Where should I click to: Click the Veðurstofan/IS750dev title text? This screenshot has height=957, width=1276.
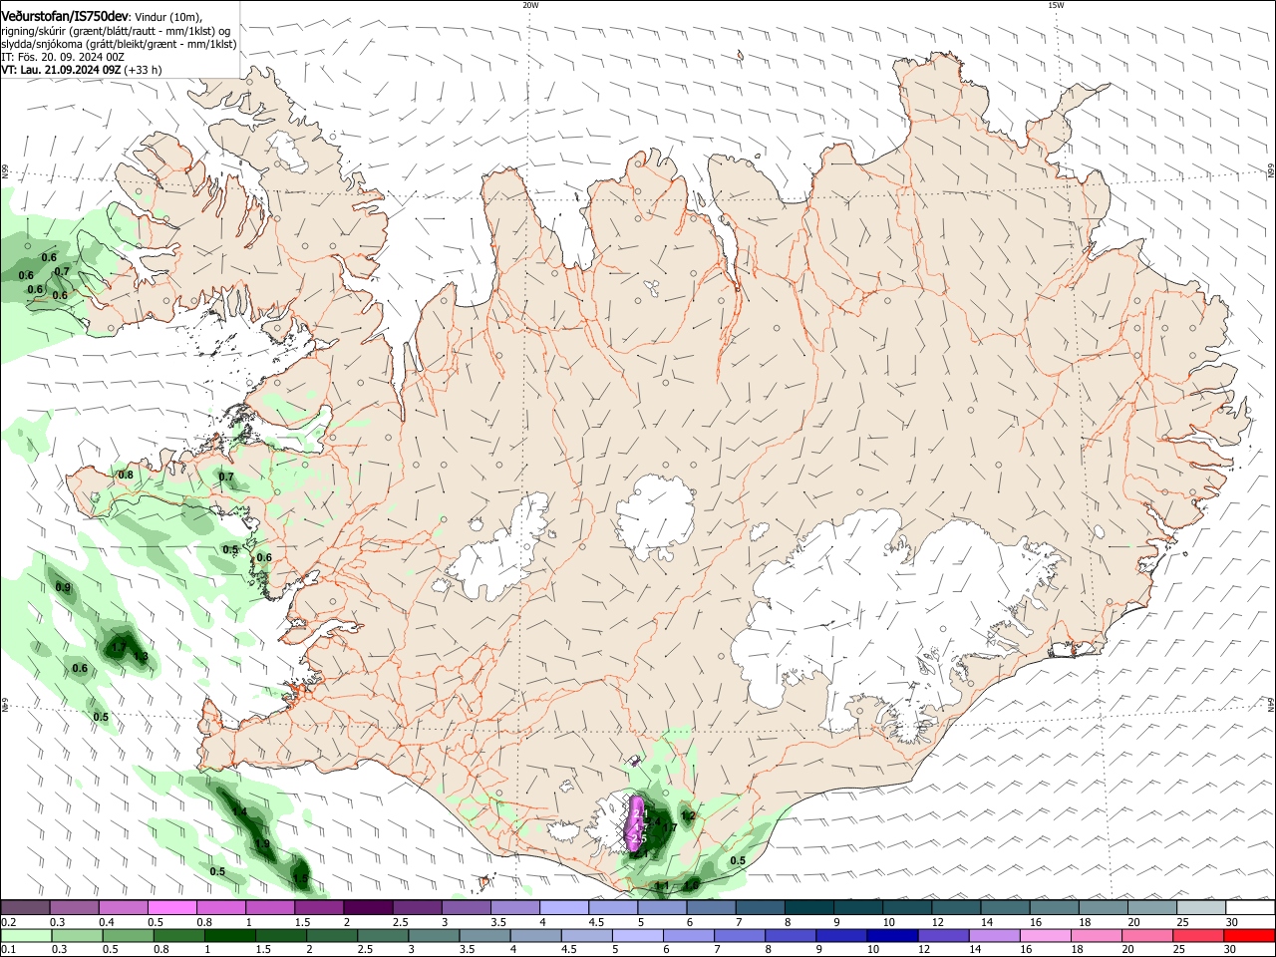point(64,16)
